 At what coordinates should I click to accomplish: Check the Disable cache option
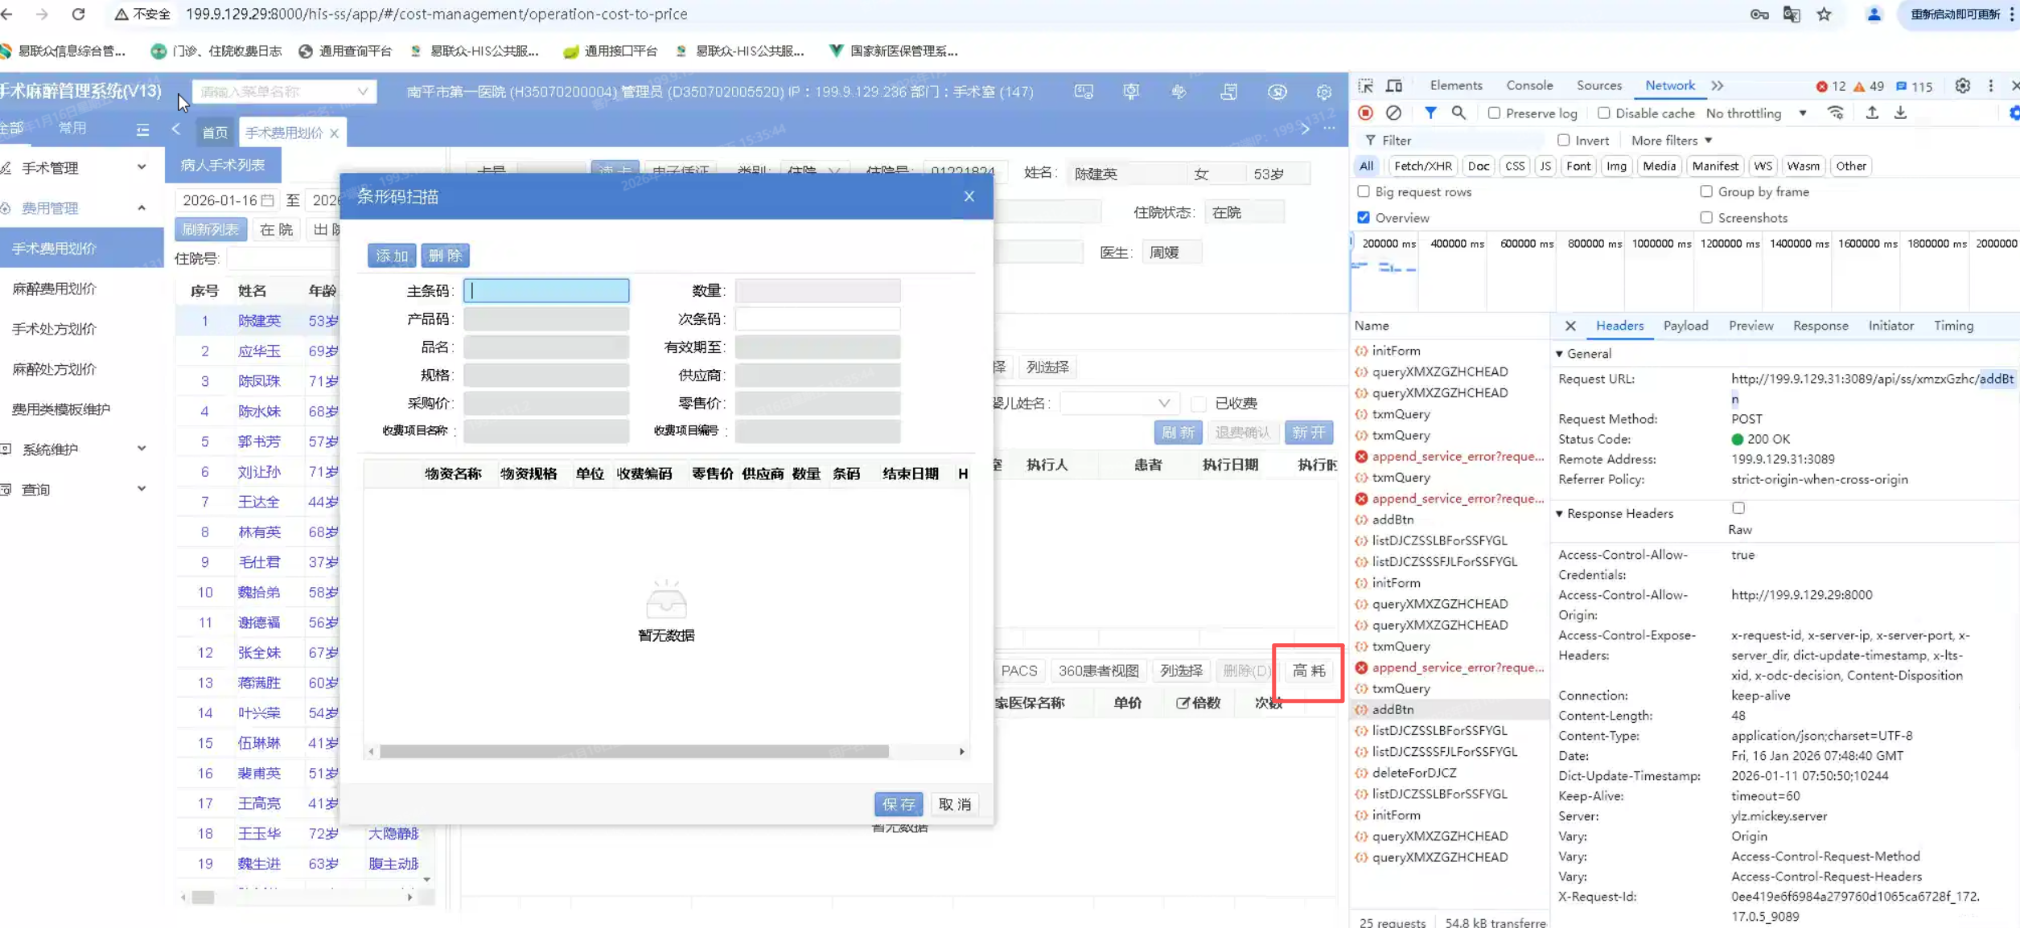[1603, 113]
